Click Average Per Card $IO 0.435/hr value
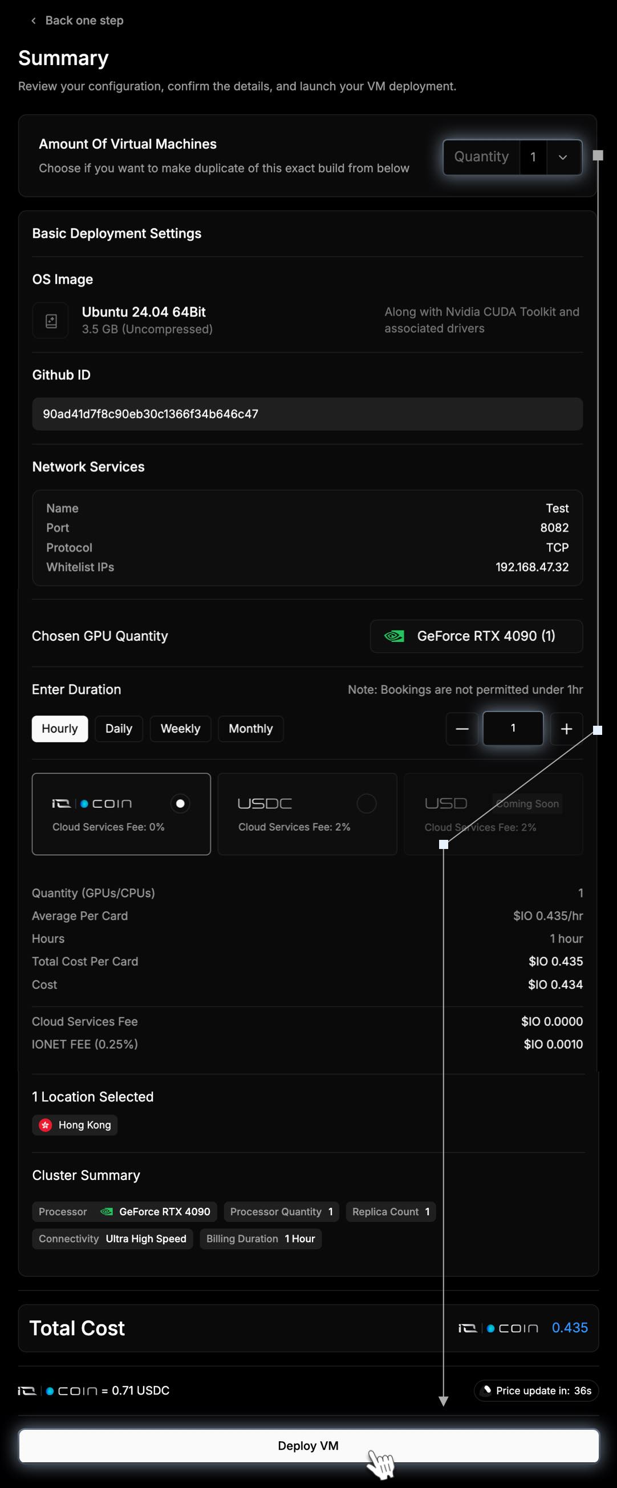Screen dimensions: 617x1488 549,916
